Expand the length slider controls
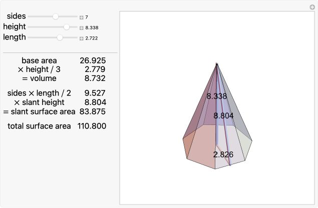The height and width of the screenshot is (208, 318). (x=81, y=38)
